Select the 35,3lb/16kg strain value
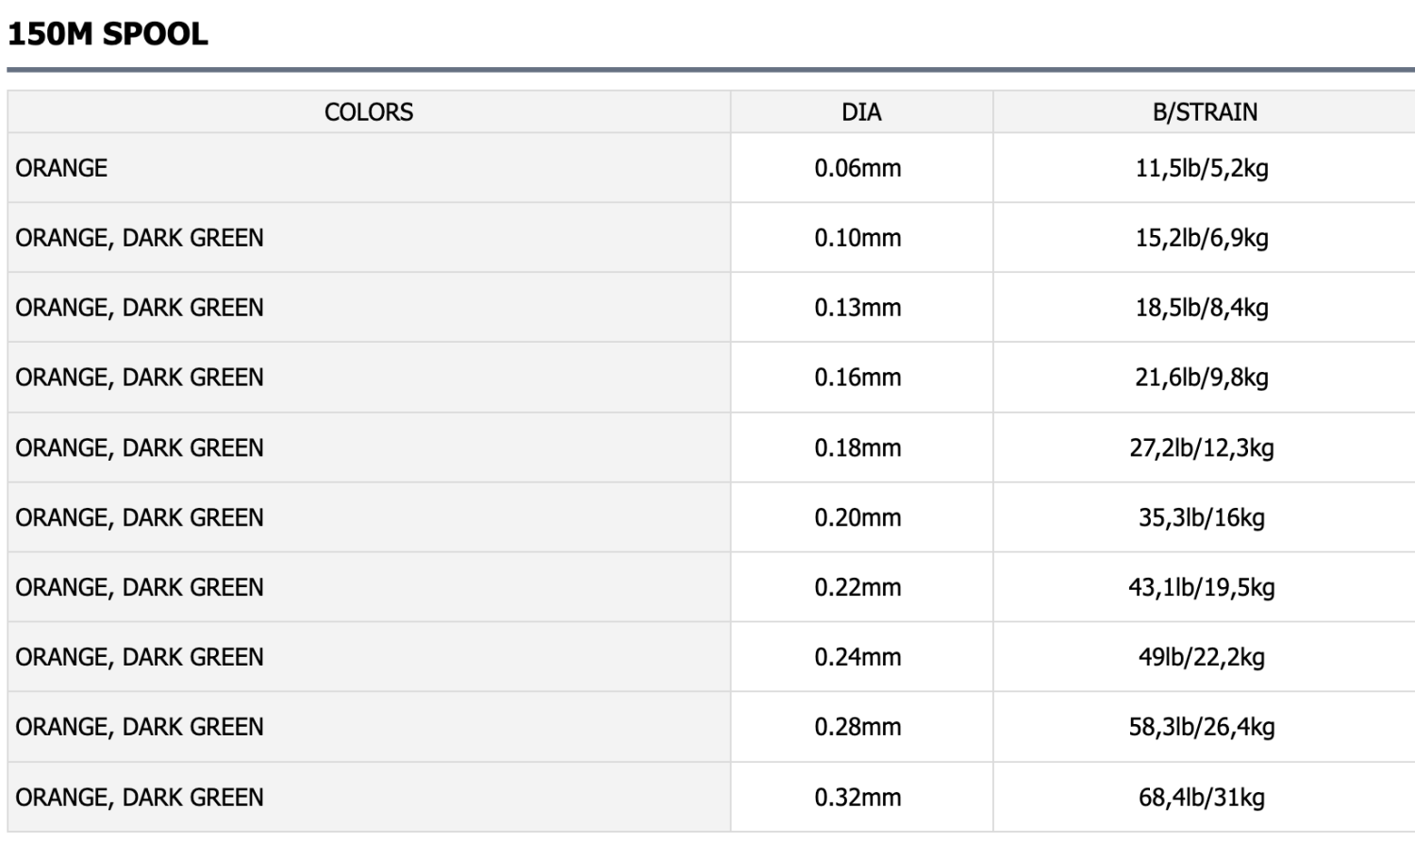Viewport: 1415px width, 842px height. [x=1202, y=517]
